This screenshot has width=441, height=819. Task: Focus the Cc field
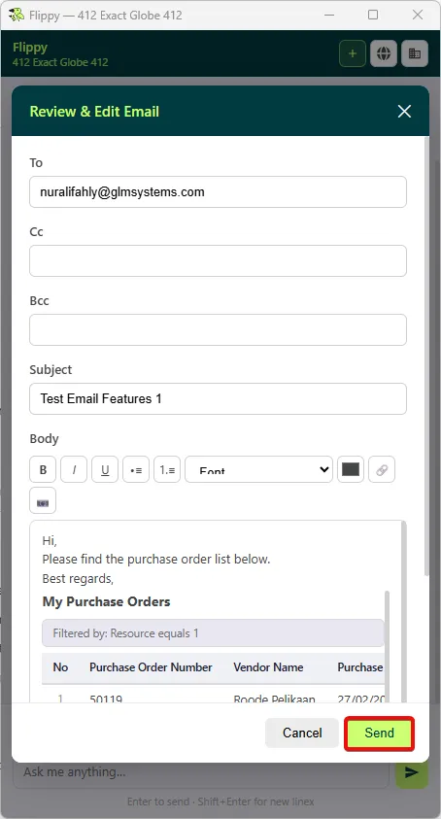click(x=218, y=260)
